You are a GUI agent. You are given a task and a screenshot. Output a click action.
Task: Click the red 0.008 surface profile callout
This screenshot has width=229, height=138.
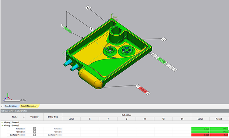pyautogui.click(x=143, y=90)
